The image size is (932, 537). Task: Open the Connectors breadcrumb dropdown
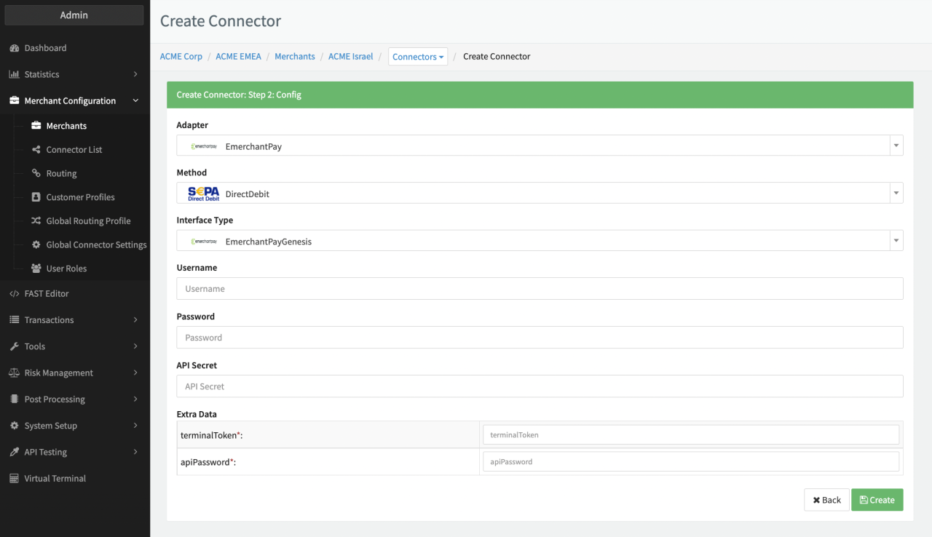point(417,57)
